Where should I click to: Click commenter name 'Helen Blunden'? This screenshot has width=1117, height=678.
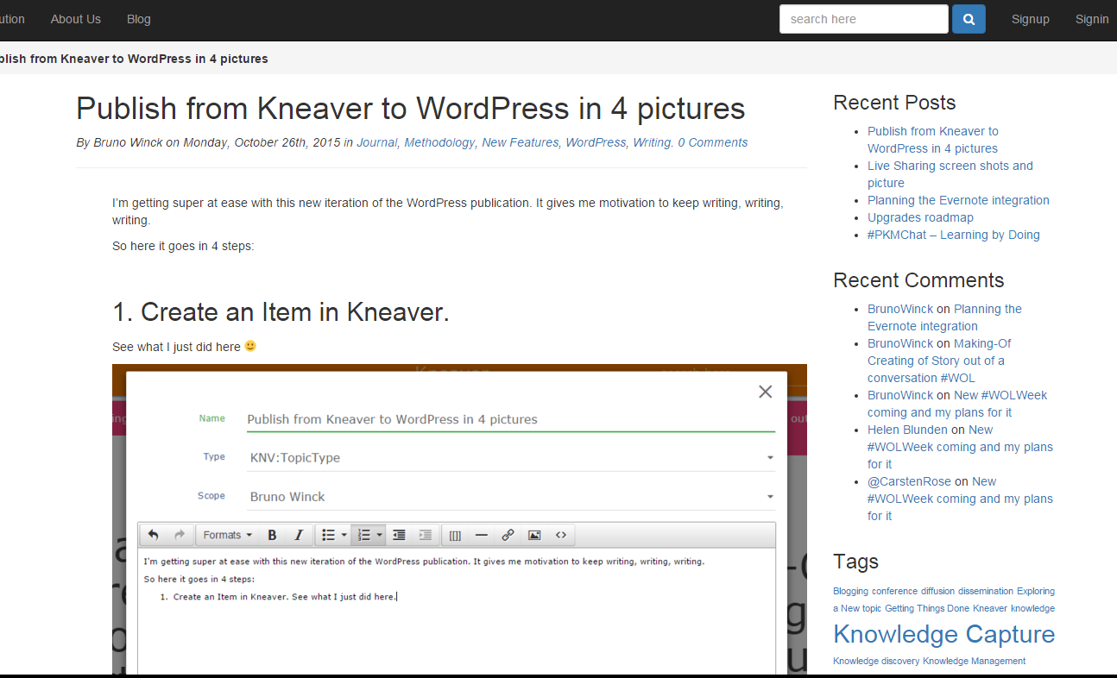tap(907, 430)
